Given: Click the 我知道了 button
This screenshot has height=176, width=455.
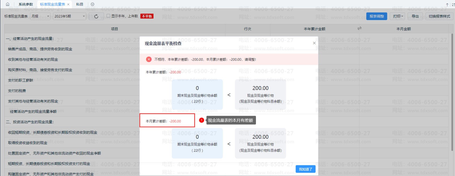Looking at the screenshot, I should click(x=306, y=169).
